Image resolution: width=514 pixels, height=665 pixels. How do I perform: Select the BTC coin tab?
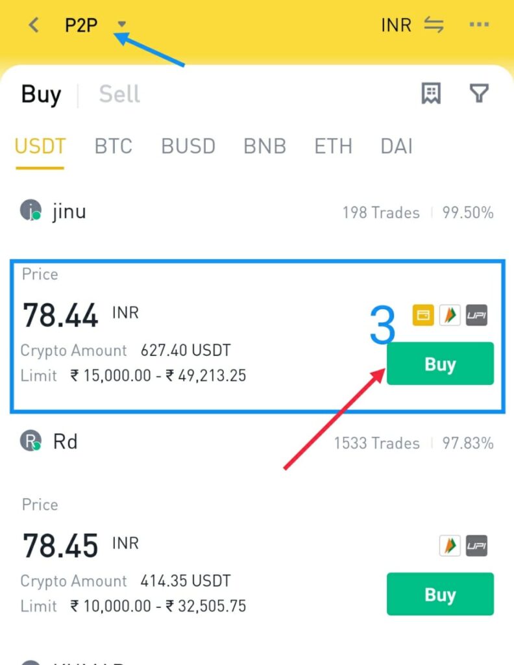click(114, 146)
